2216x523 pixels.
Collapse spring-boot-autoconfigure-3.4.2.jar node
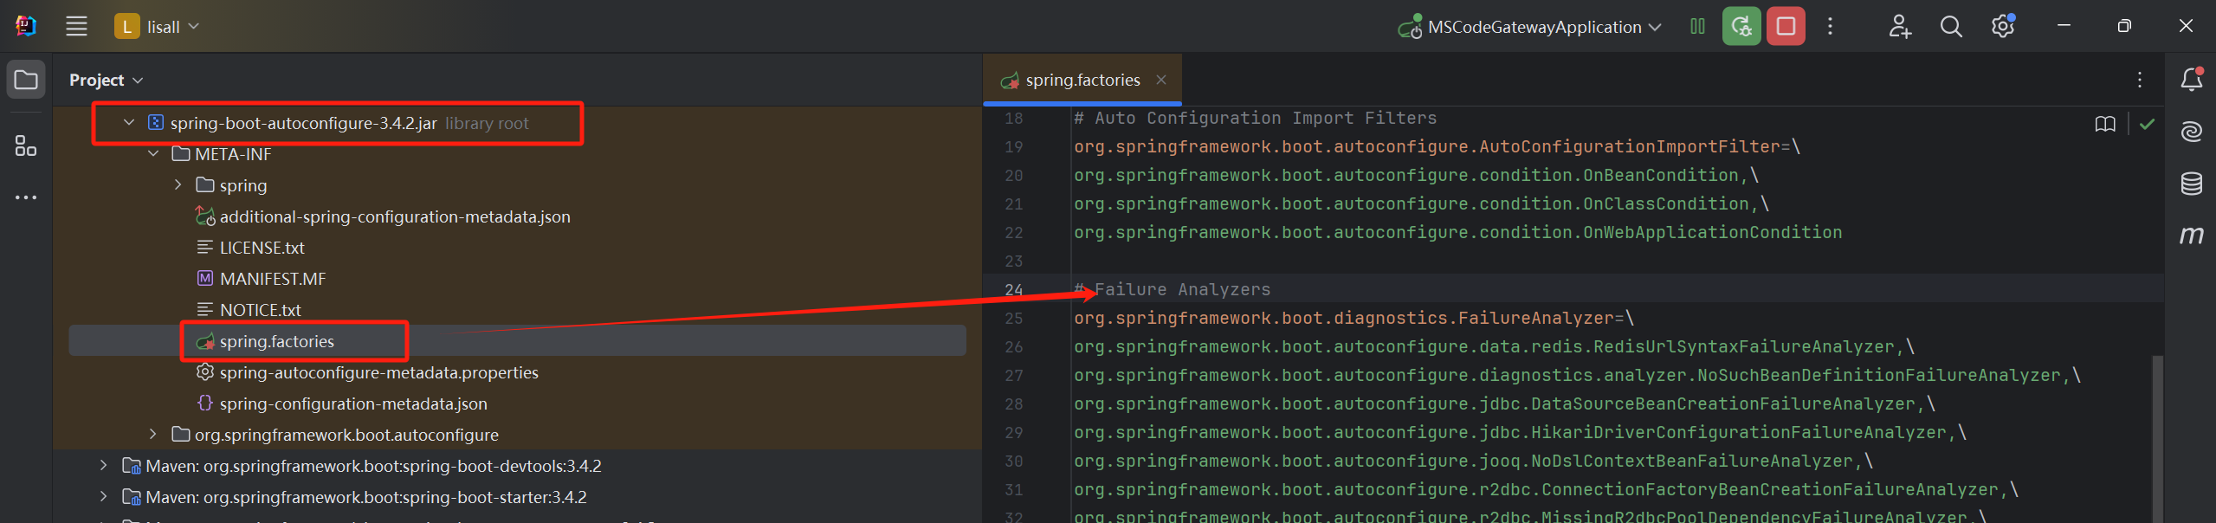click(x=129, y=123)
